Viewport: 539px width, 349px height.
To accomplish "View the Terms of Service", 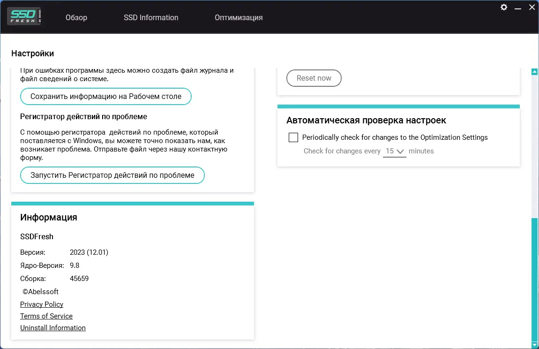I will (x=46, y=316).
